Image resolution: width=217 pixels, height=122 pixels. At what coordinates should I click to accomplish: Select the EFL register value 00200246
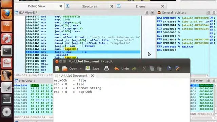(x=170, y=50)
